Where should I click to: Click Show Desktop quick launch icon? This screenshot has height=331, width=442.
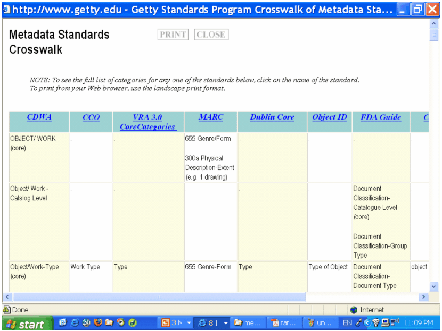(63, 322)
